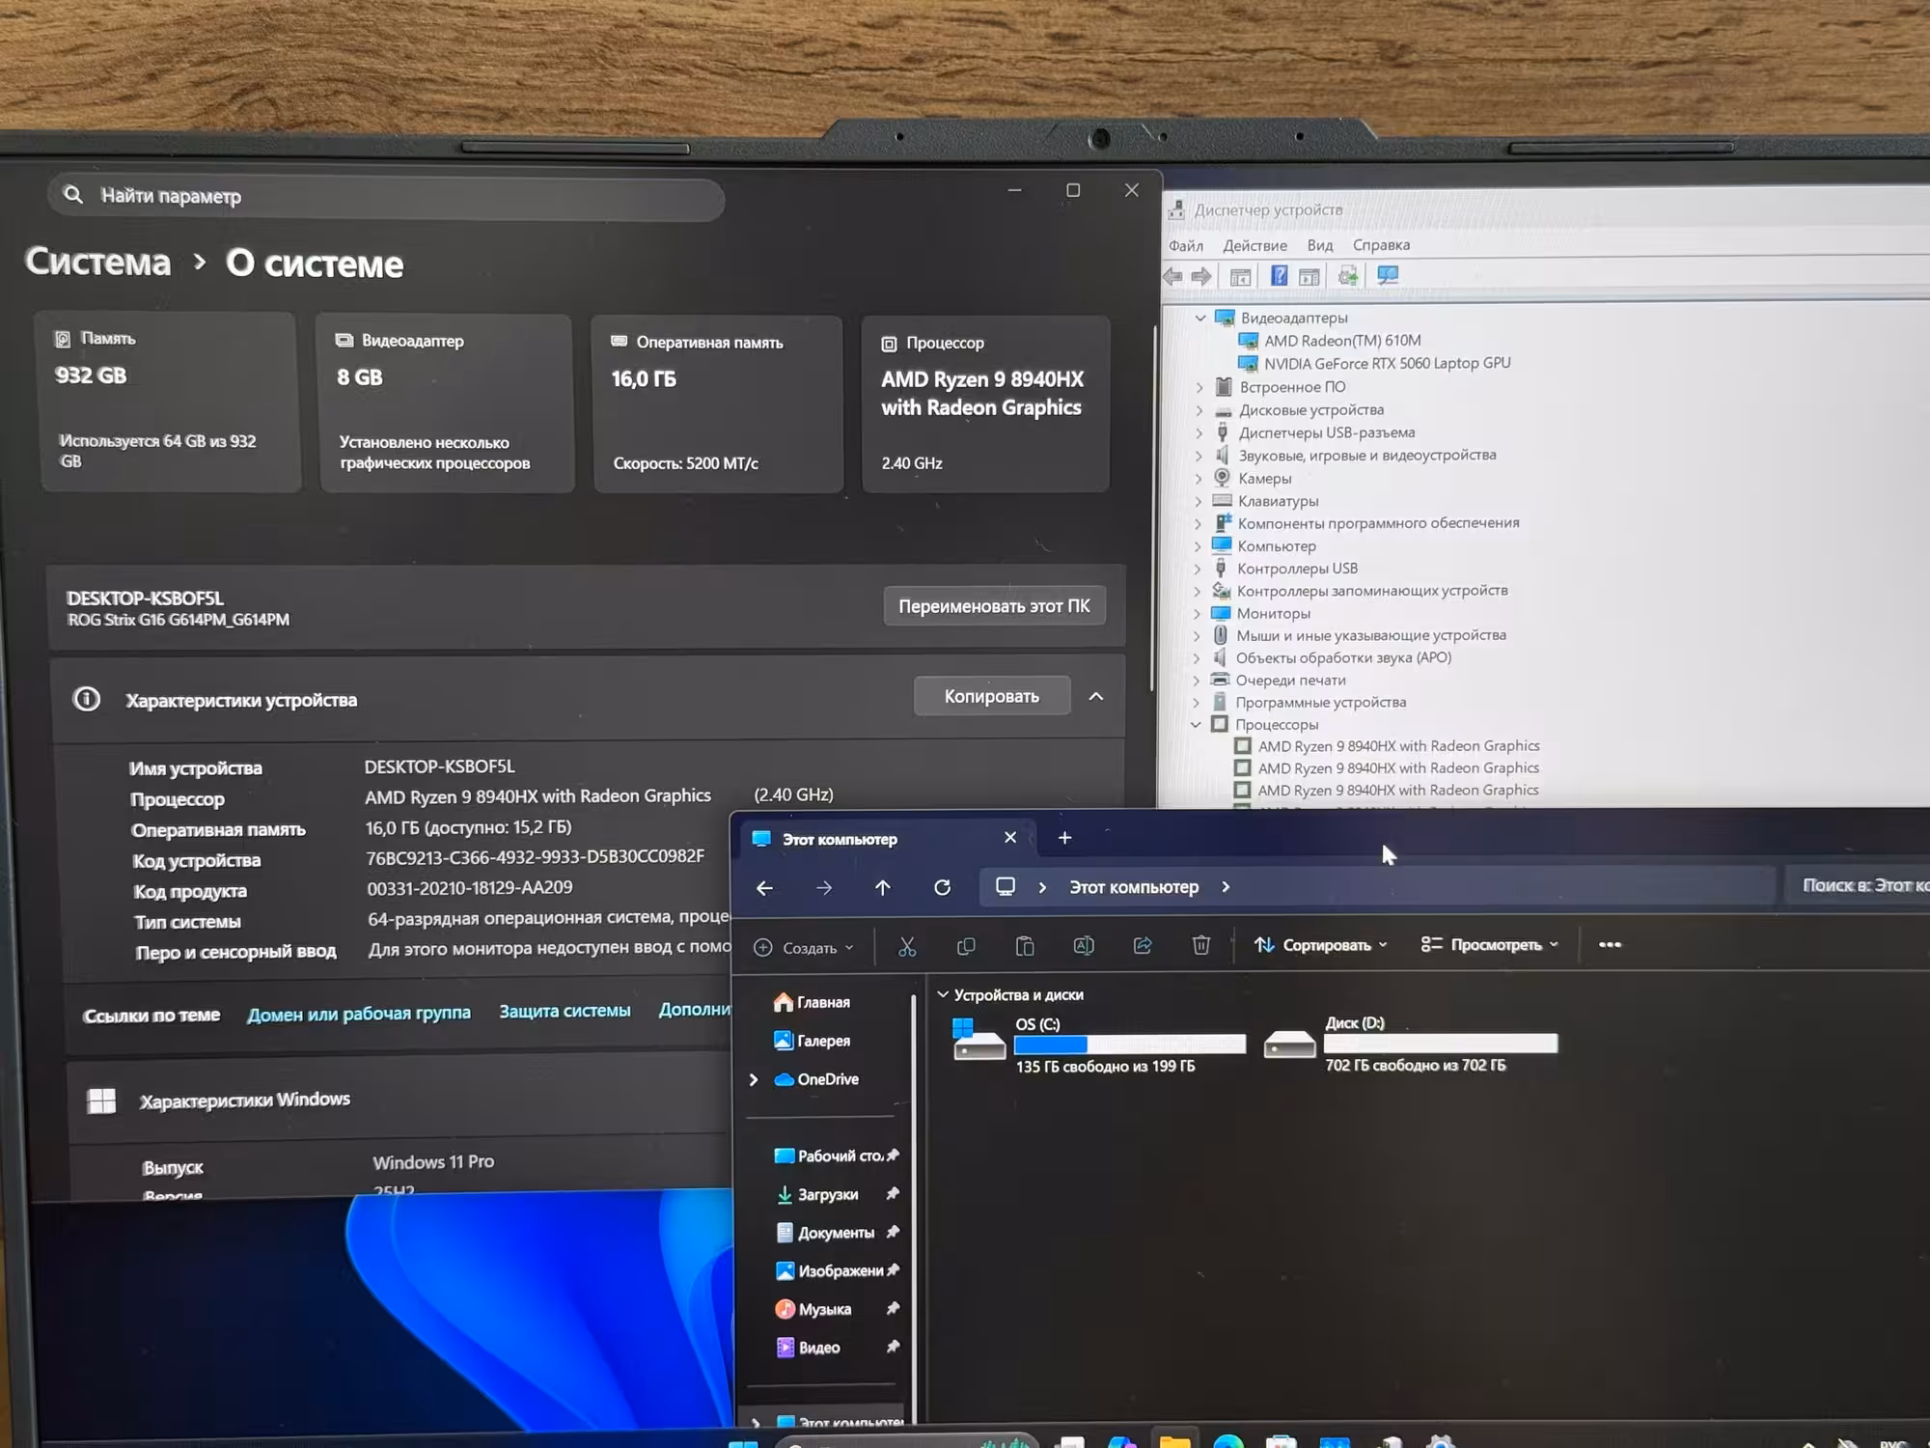Collapse Характеристики устройства section chevron
The image size is (1930, 1448).
click(1096, 696)
